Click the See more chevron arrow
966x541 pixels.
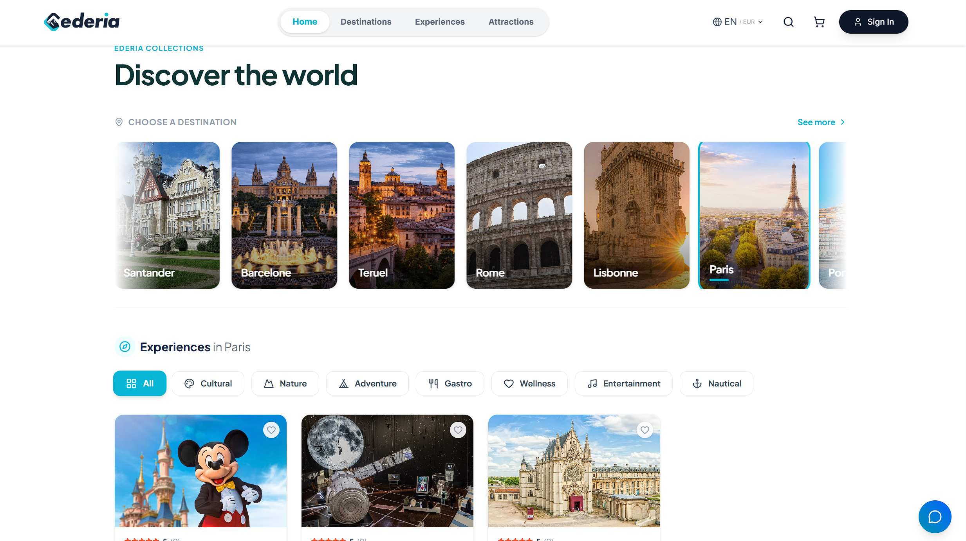pos(843,122)
